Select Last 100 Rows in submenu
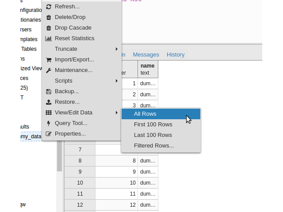283x212 pixels. pos(161,135)
